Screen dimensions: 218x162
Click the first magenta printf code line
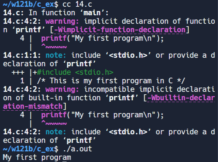(102, 38)
